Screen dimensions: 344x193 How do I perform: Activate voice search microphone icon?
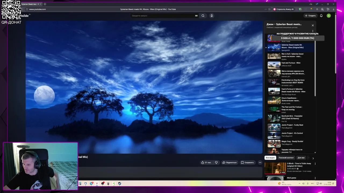[212, 16]
